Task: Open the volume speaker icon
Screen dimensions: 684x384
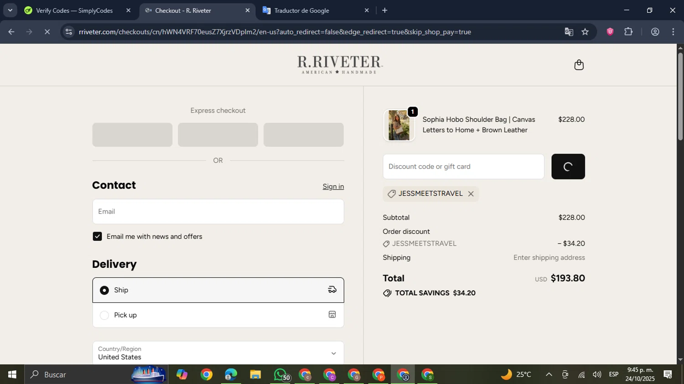Action: tap(597, 374)
